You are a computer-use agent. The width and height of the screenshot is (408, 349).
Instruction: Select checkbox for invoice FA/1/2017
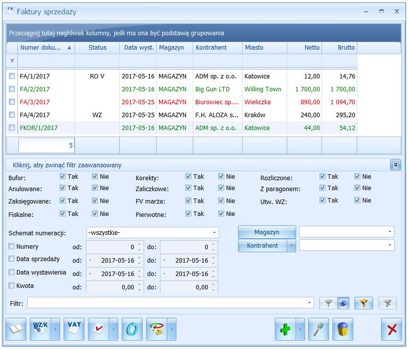point(12,76)
